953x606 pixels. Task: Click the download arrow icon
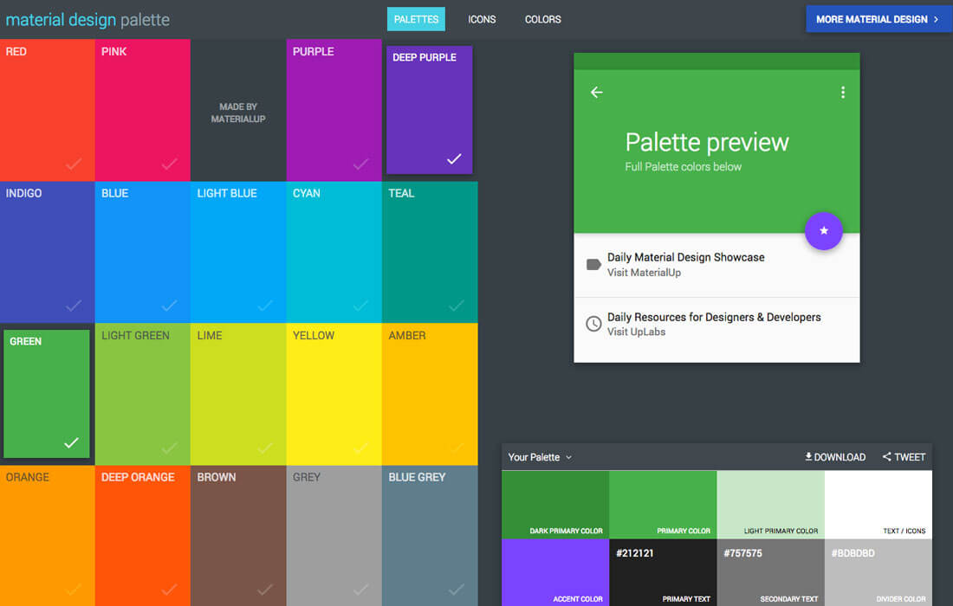[808, 456]
